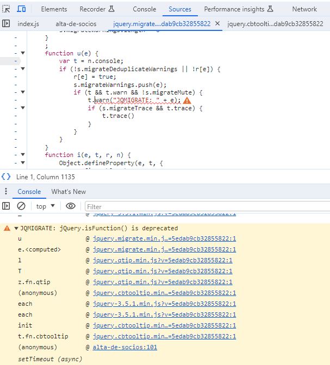Click the Line 1, Column 1135 status text
330x365 pixels.
pos(46,177)
